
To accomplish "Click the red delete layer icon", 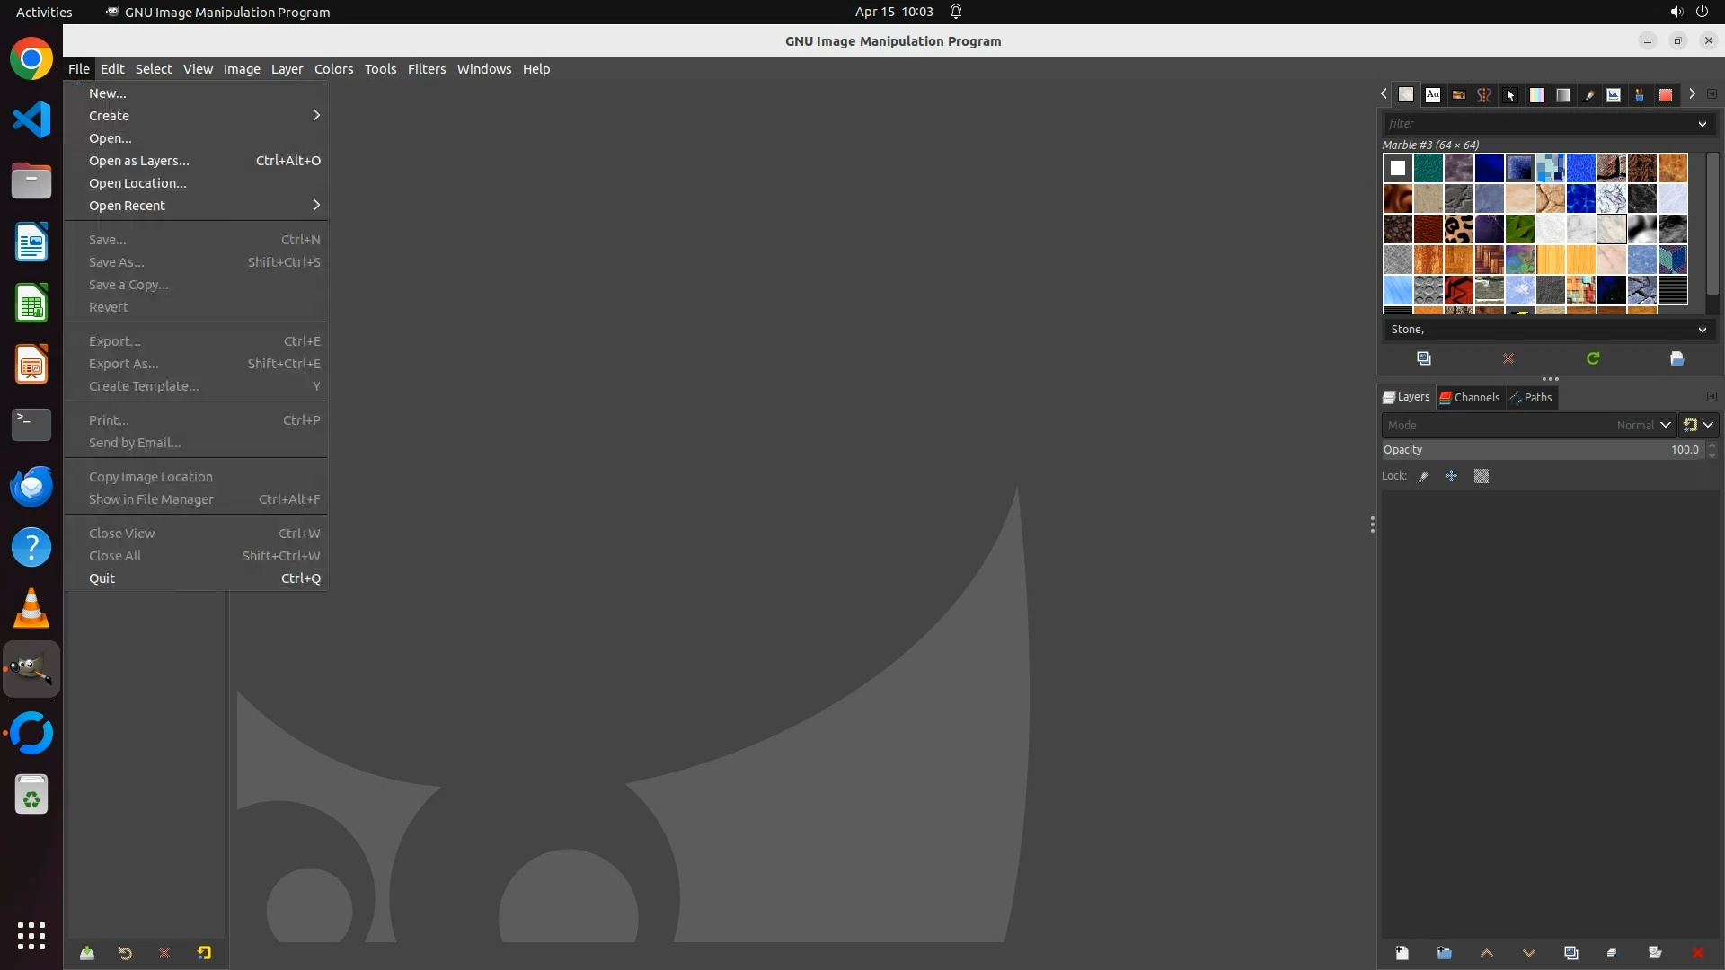I will pos(1697,953).
